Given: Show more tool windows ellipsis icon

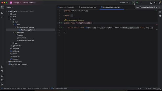Looking at the screenshot, I should coord(2,17).
